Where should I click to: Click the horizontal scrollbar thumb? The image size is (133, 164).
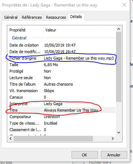[x=53, y=139]
